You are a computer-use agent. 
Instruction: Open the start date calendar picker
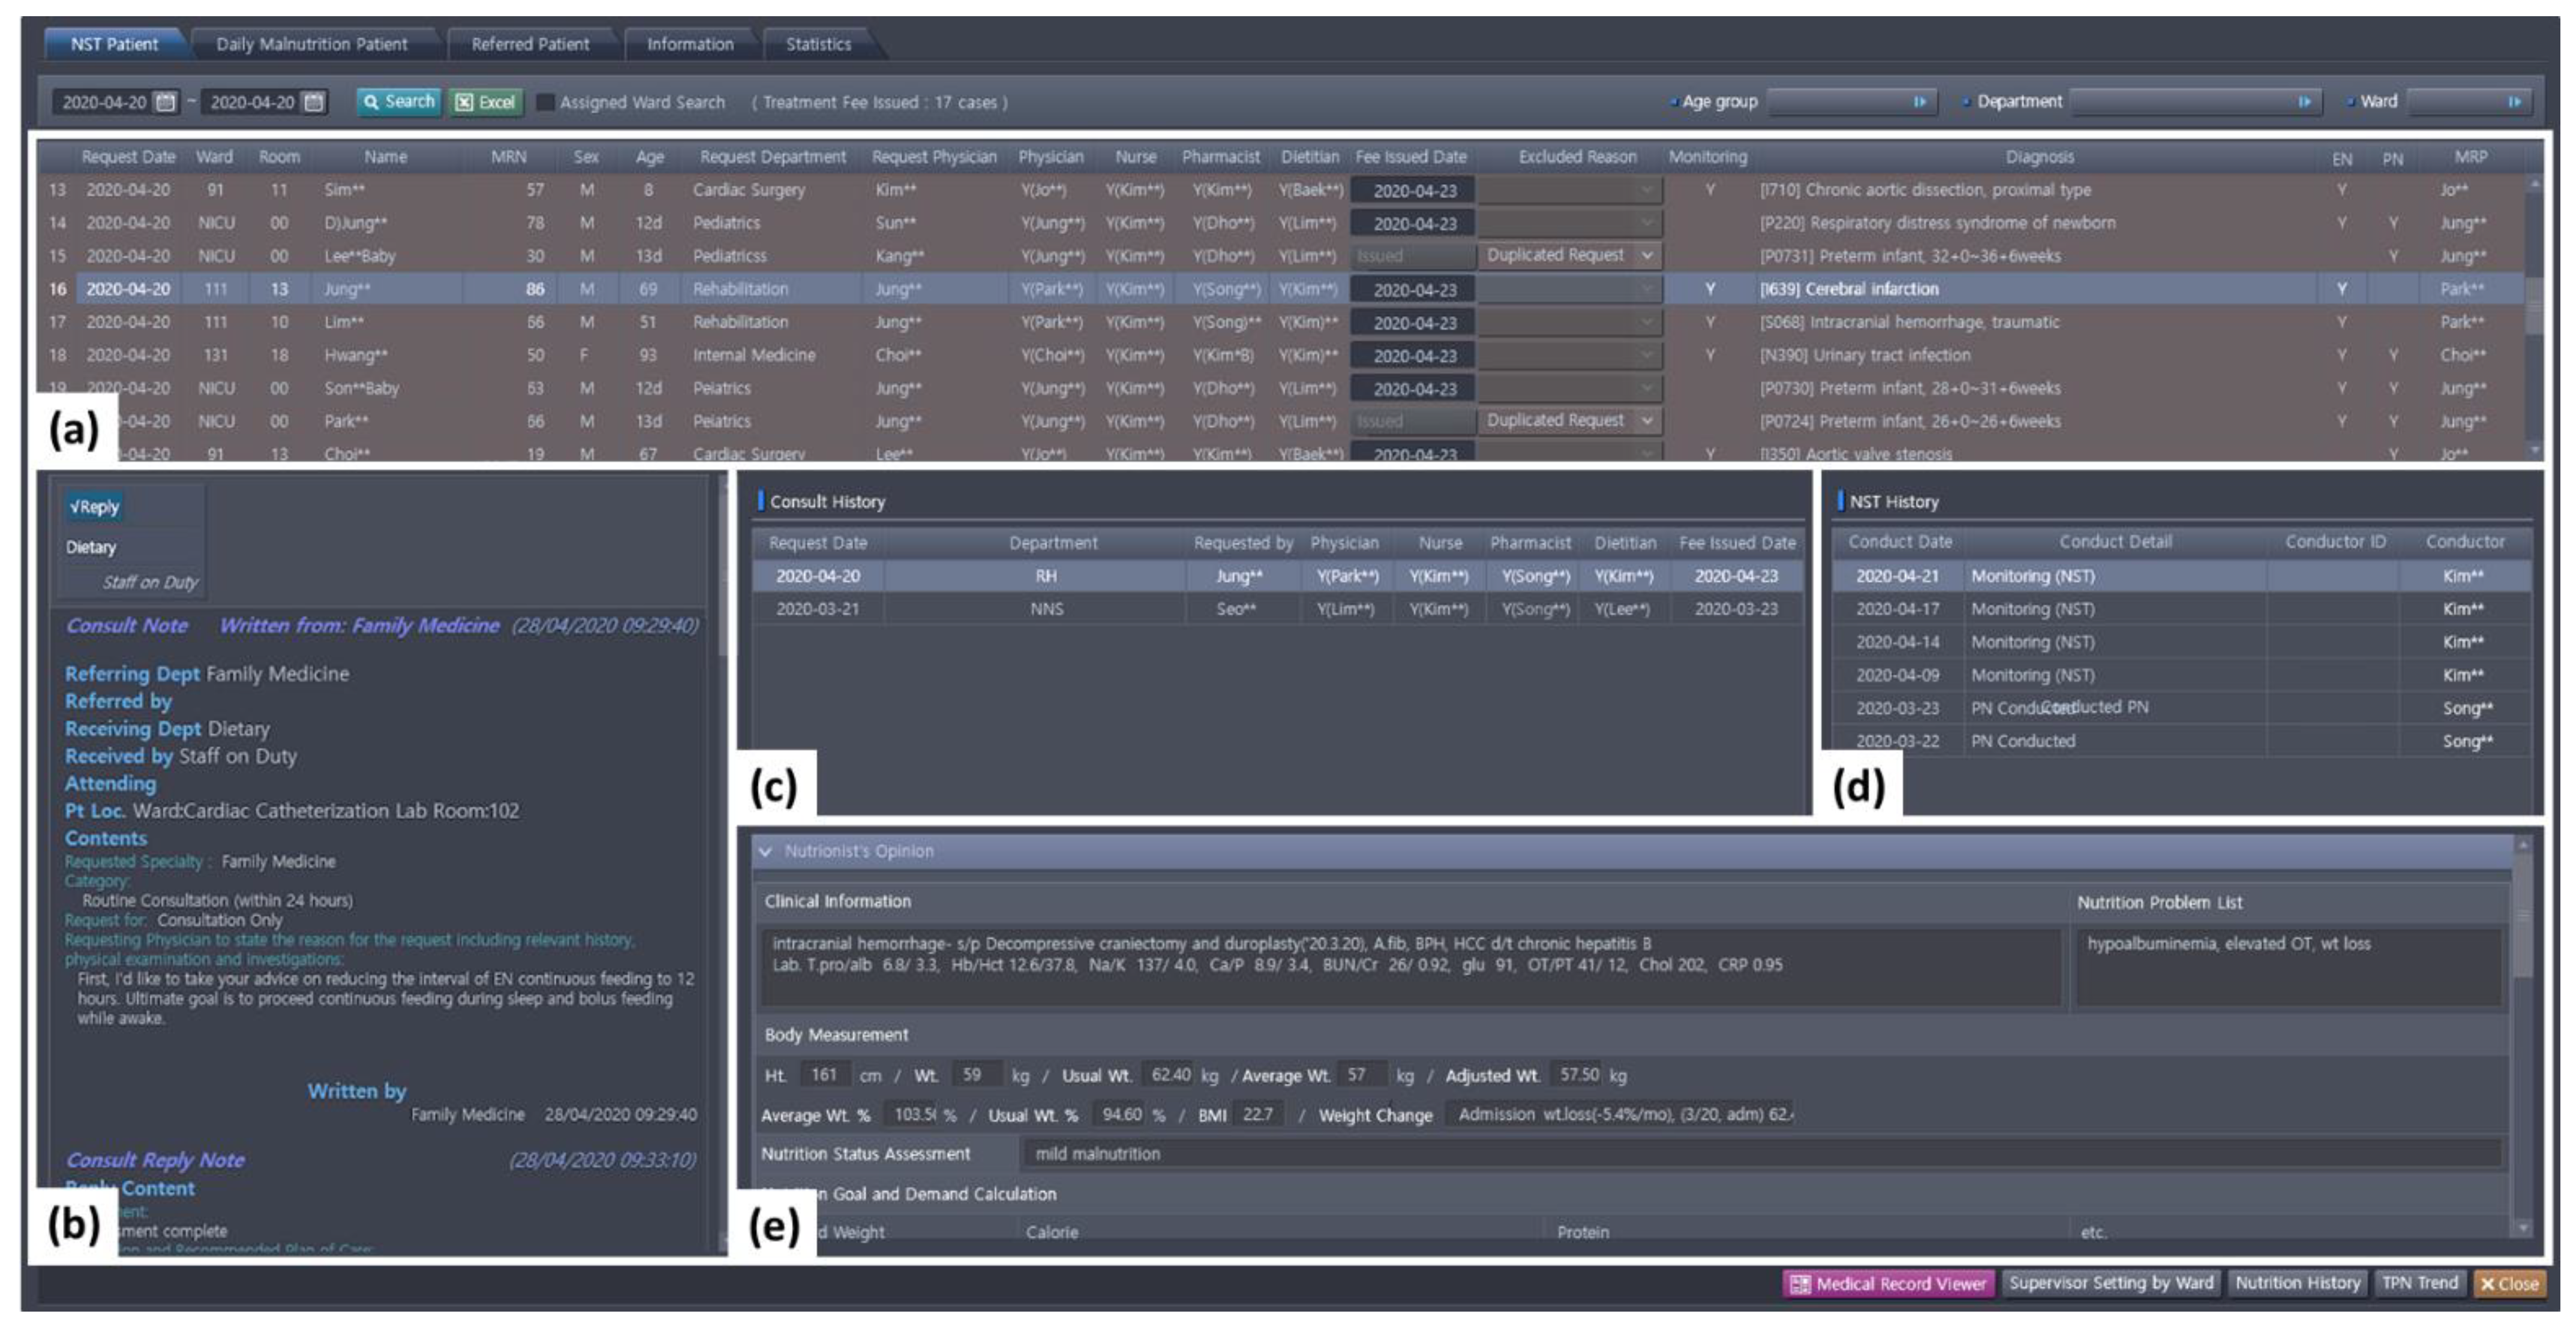[166, 102]
